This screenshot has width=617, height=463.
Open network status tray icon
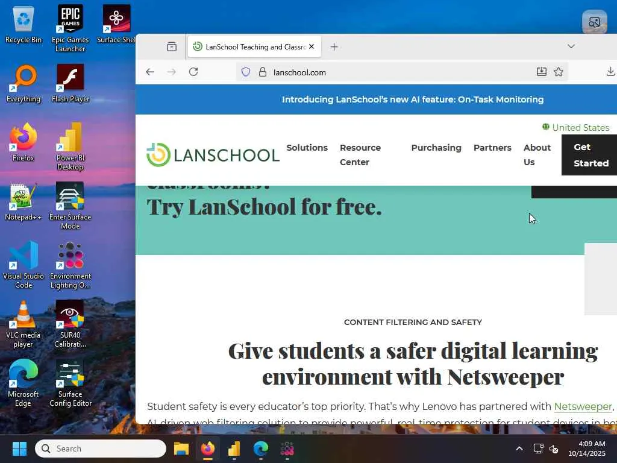tap(538, 449)
